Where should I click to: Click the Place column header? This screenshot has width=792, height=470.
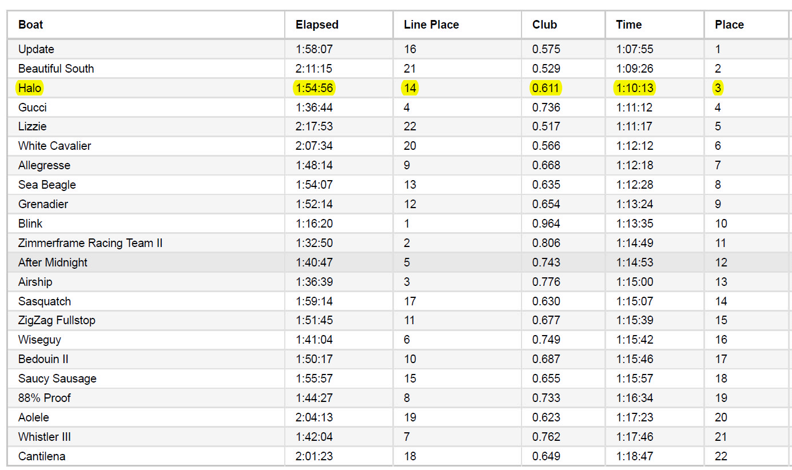(x=729, y=25)
